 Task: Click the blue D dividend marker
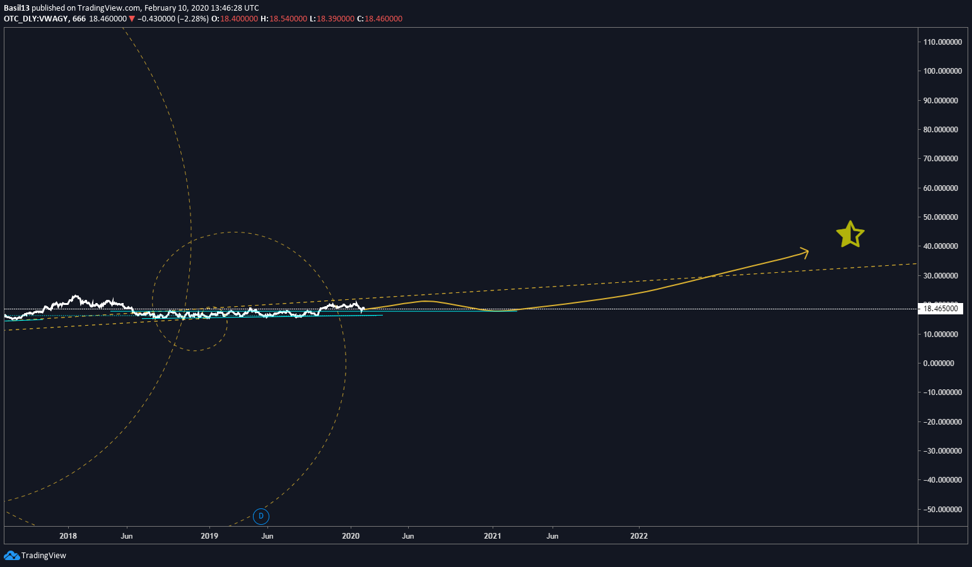pyautogui.click(x=261, y=517)
